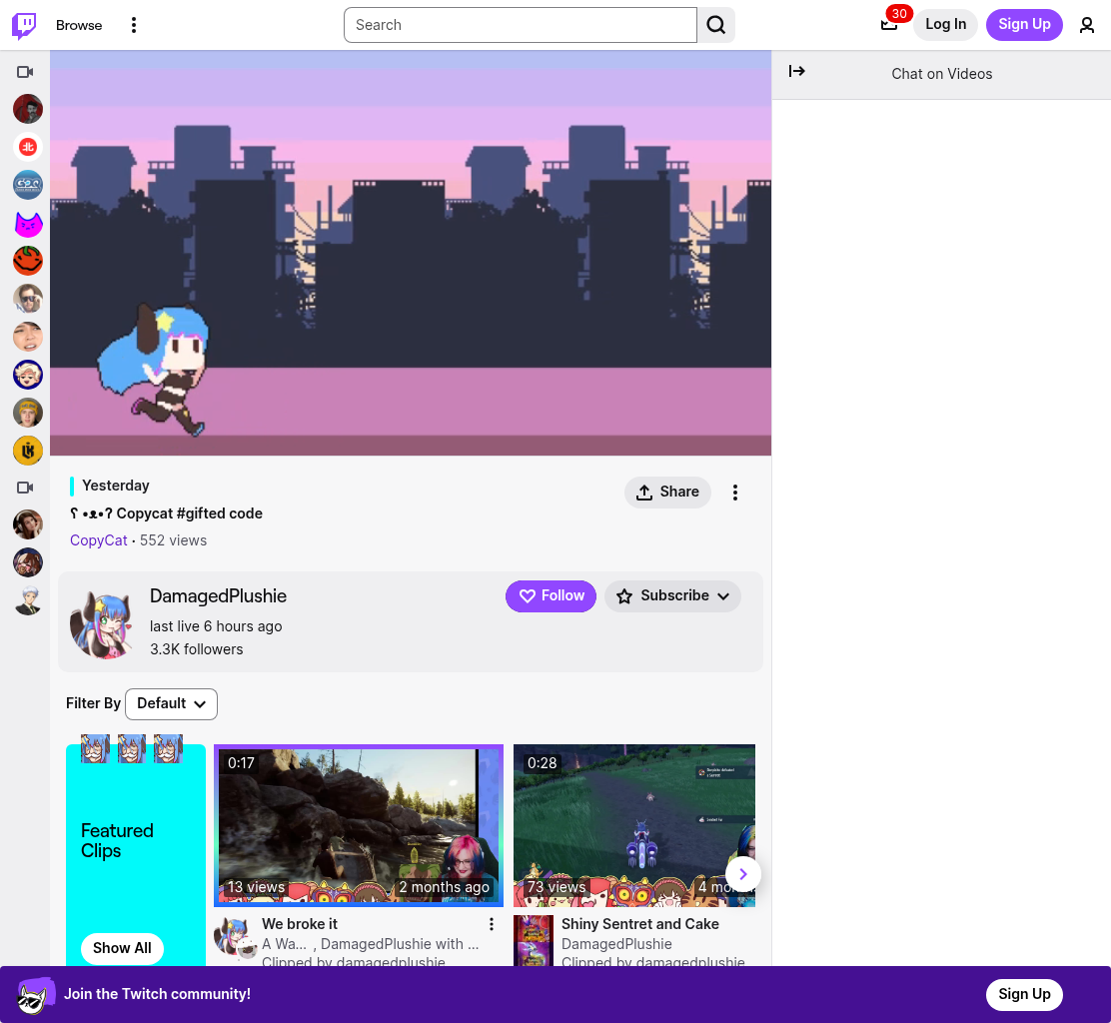Open the user account icon menu
The image size is (1111, 1023).
(x=1086, y=25)
